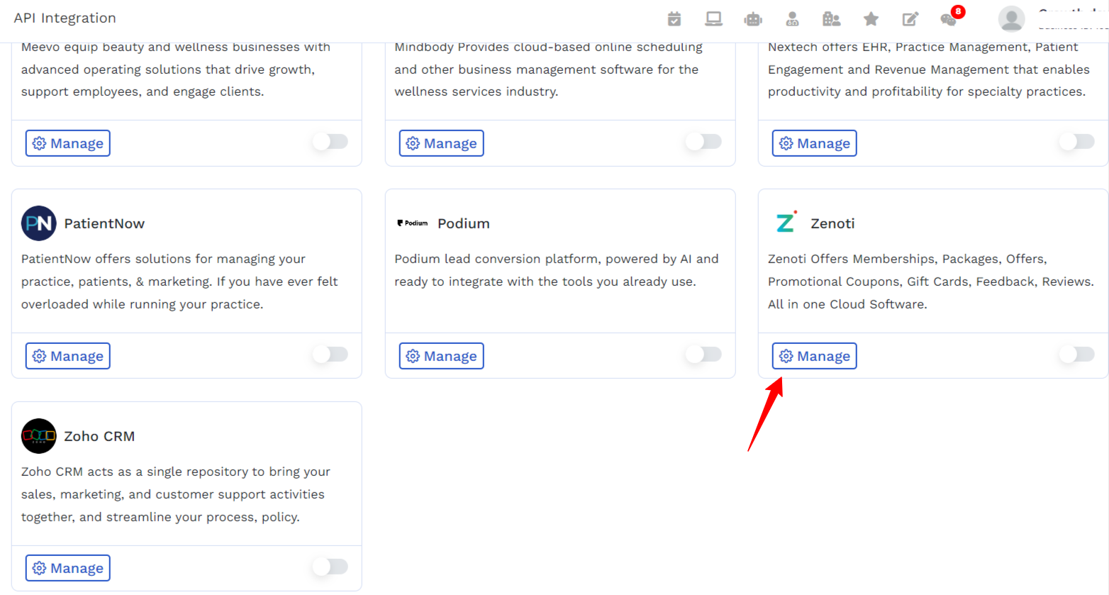Image resolution: width=1109 pixels, height=595 pixels.
Task: Toggle the Podium integration switch
Action: pyautogui.click(x=703, y=354)
